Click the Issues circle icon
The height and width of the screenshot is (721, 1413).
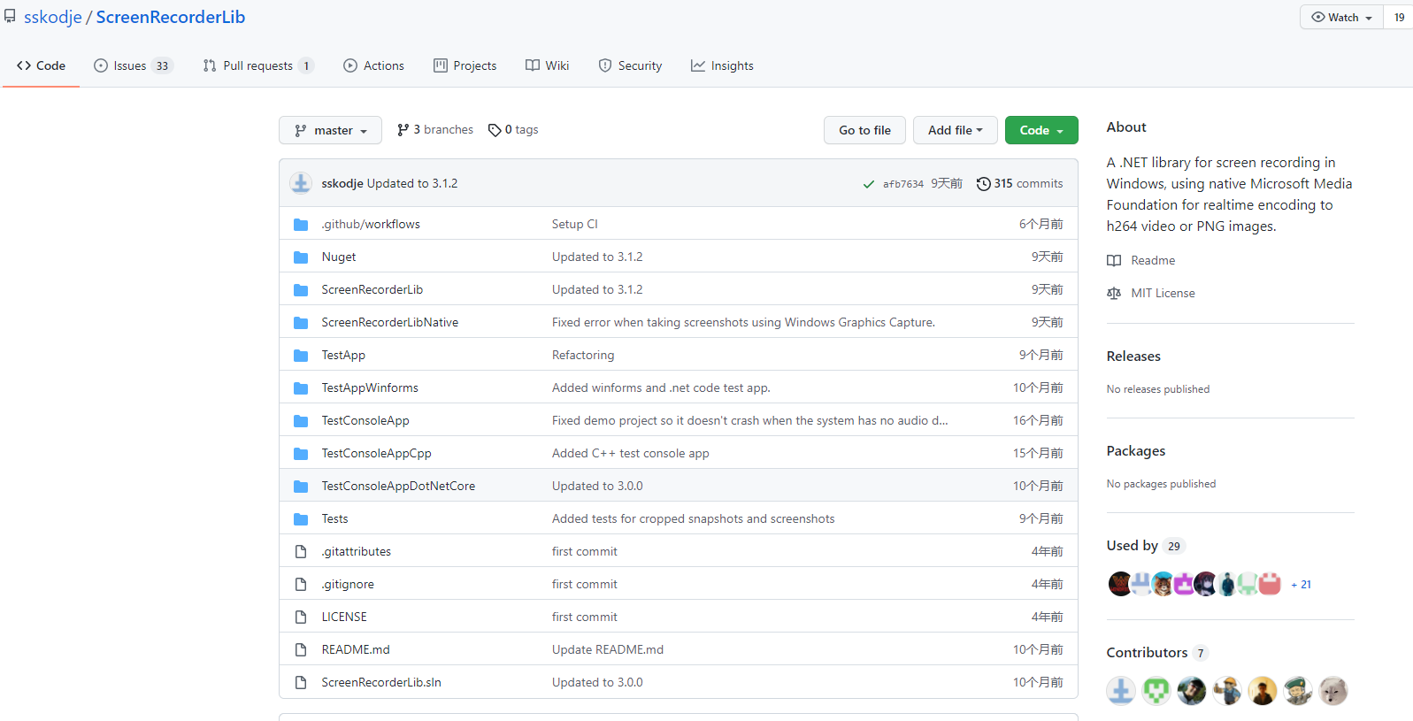click(101, 65)
